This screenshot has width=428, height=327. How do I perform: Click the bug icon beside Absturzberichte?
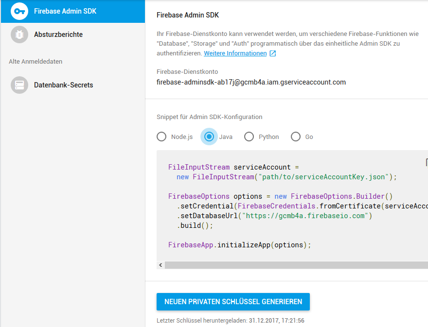pyautogui.click(x=19, y=34)
